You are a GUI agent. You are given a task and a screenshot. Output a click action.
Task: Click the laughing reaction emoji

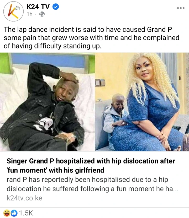point(7,213)
